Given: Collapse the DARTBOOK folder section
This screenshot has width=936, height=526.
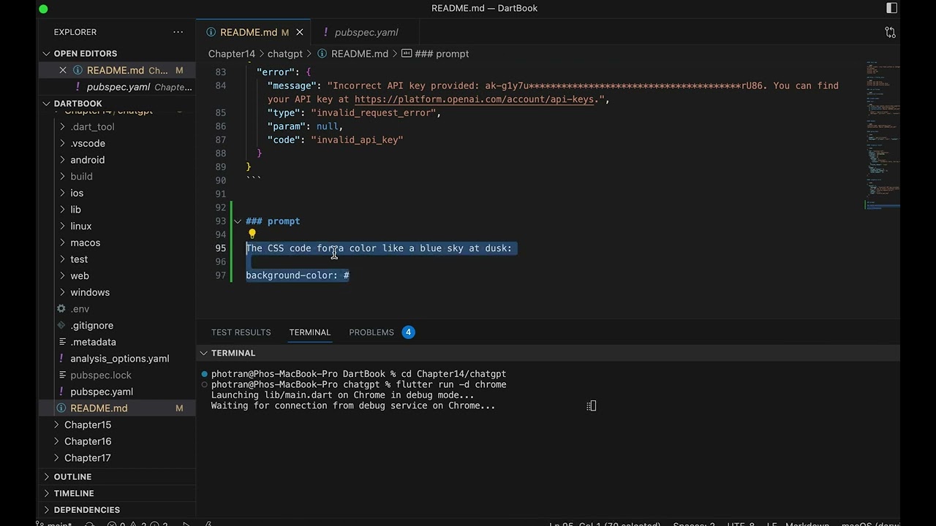Looking at the screenshot, I should tap(47, 104).
